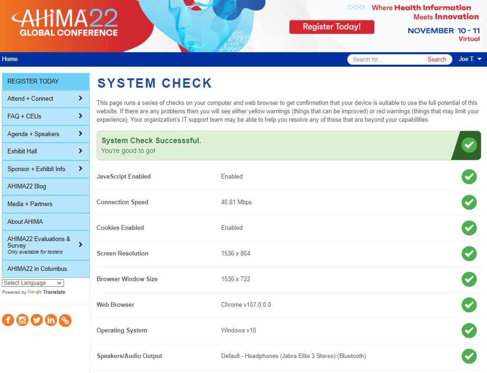Click the Speakers/Audio Output green checkmark

click(x=469, y=356)
